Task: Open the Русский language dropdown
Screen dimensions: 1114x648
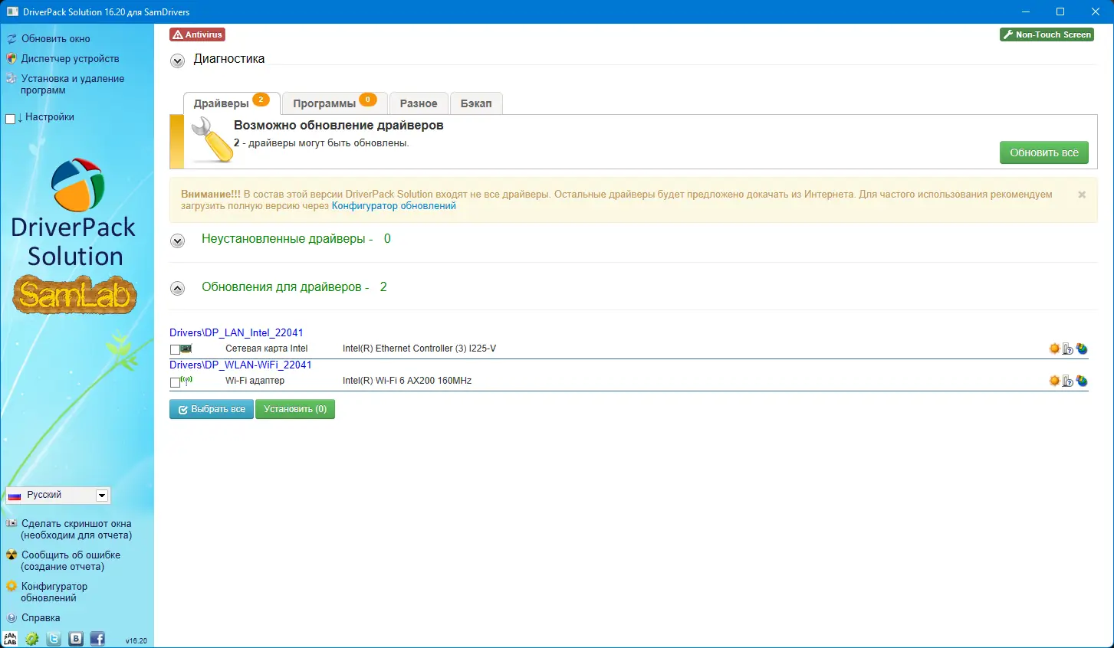Action: 58,496
